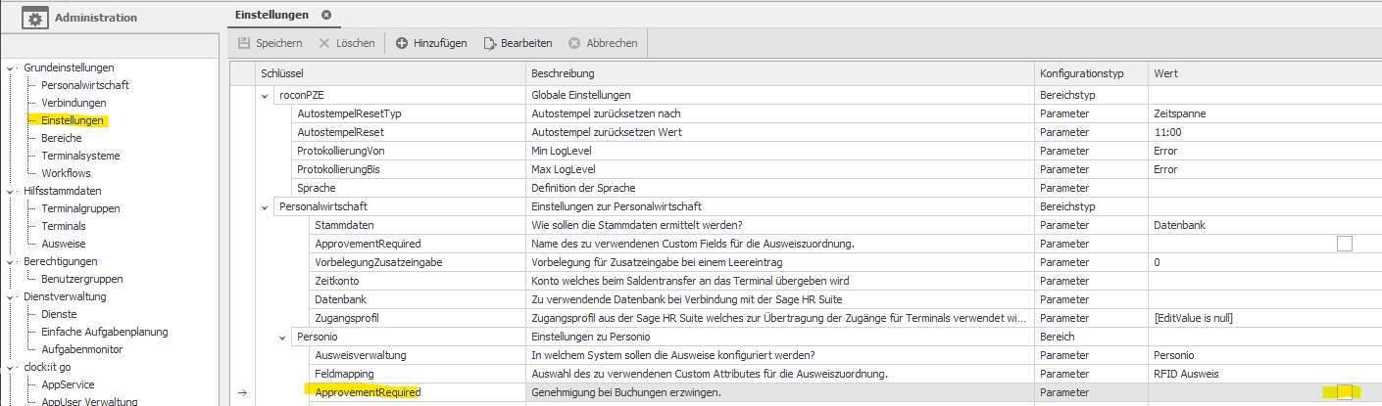Open Aufgabenmonitor in Dienstverwaltung
Viewport: 1382px width, 406px height.
[82, 349]
